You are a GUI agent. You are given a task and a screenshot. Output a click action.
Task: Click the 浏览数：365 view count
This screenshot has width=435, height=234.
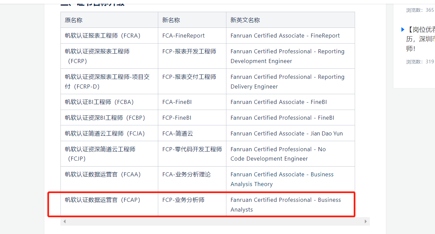click(x=420, y=10)
